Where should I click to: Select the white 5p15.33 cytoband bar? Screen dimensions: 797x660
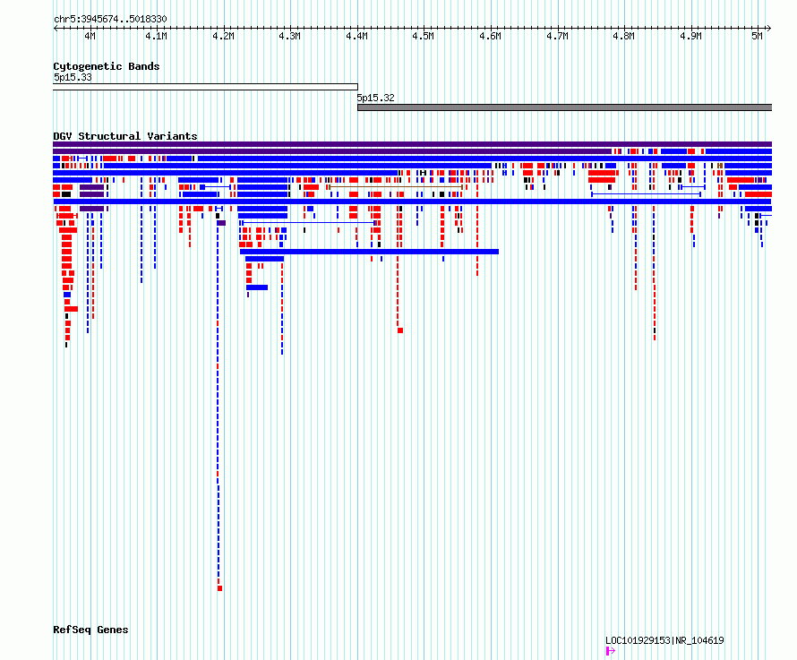coord(205,87)
